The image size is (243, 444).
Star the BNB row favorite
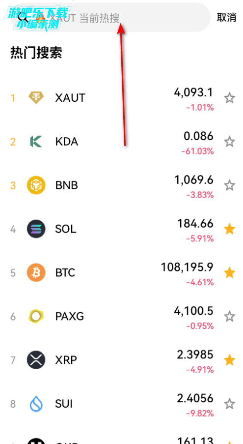click(229, 185)
